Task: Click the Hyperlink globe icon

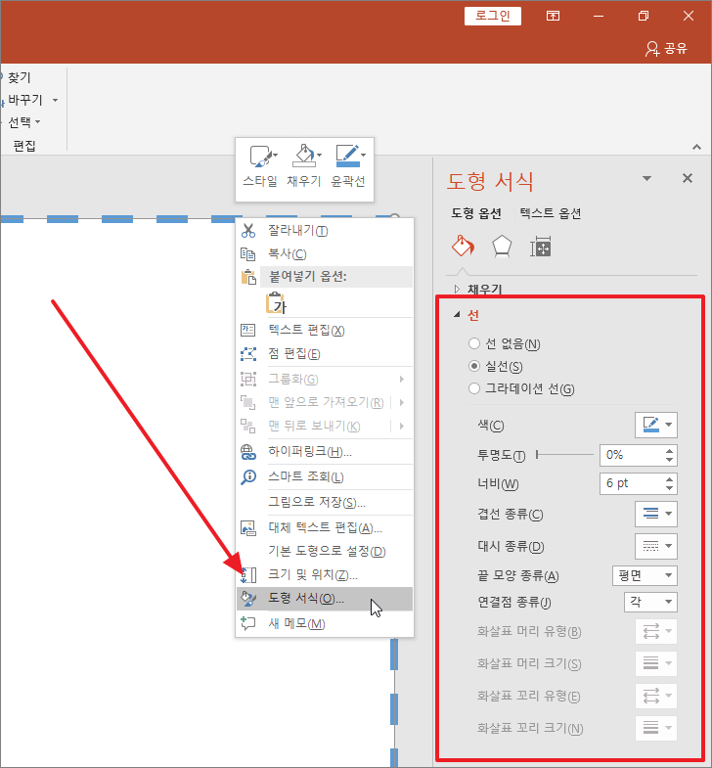Action: point(248,452)
